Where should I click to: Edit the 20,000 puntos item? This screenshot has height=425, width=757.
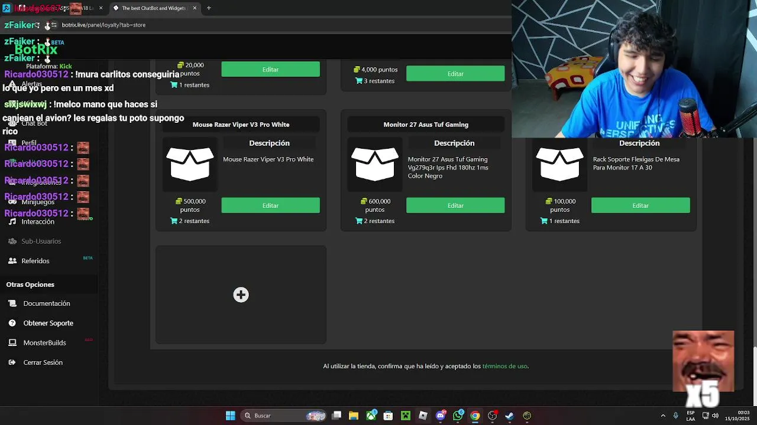tap(270, 70)
